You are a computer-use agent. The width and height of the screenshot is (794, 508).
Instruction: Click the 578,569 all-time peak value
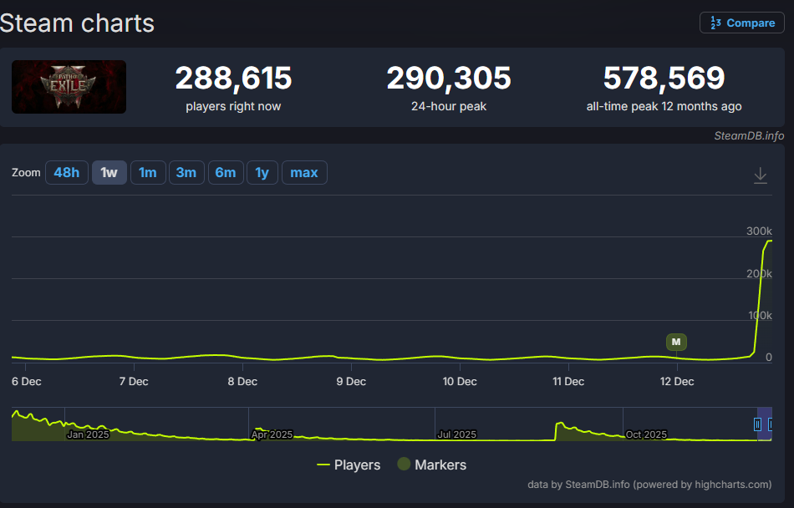664,78
